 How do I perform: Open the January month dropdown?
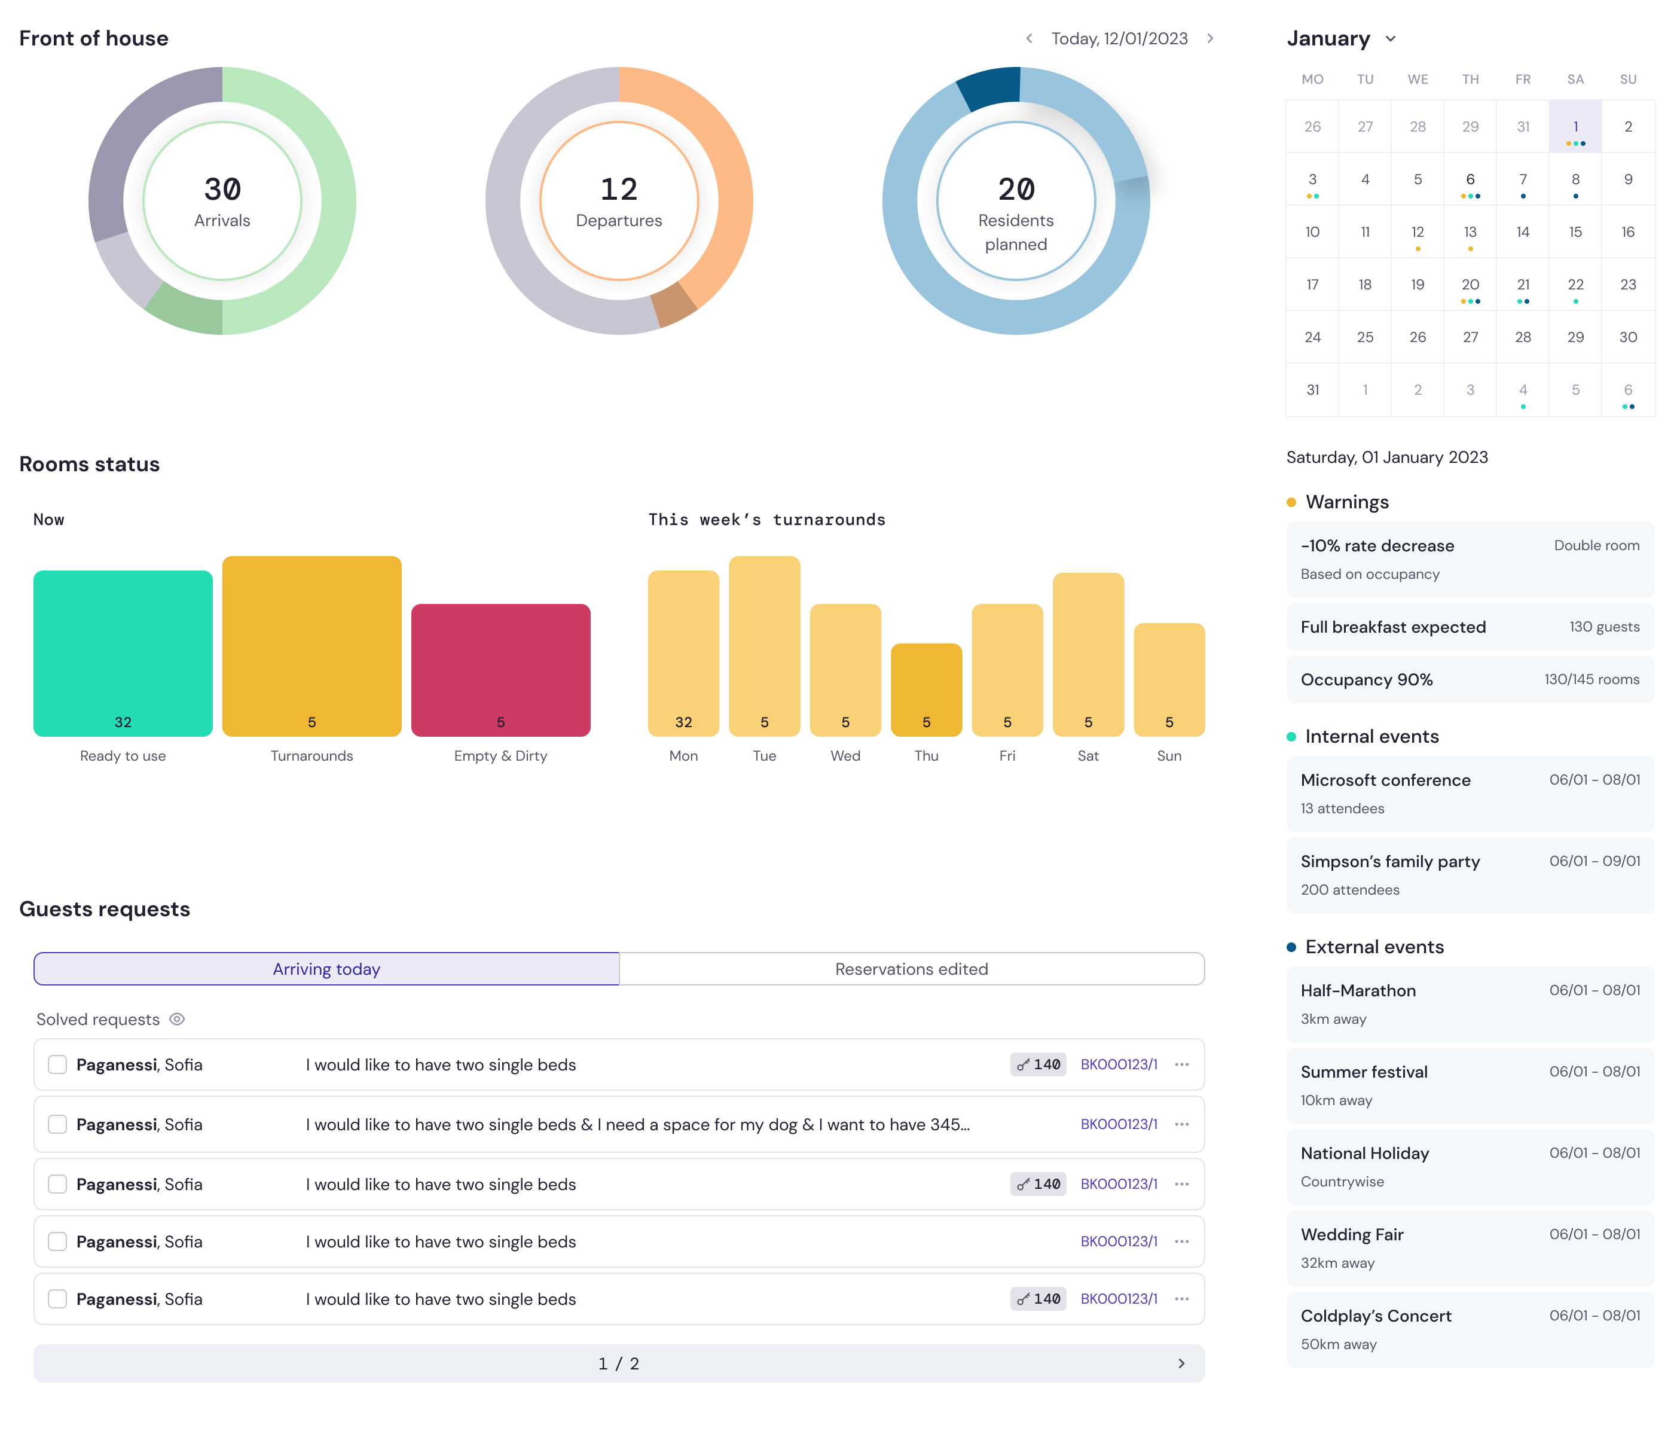pos(1389,39)
